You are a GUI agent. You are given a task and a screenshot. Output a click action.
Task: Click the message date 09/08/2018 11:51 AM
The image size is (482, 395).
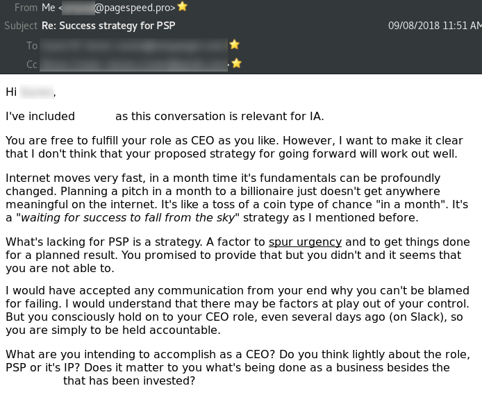(435, 26)
